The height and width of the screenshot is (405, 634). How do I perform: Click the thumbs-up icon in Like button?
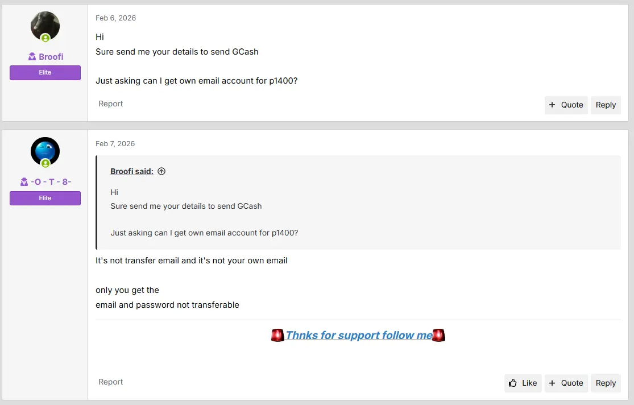click(x=513, y=383)
